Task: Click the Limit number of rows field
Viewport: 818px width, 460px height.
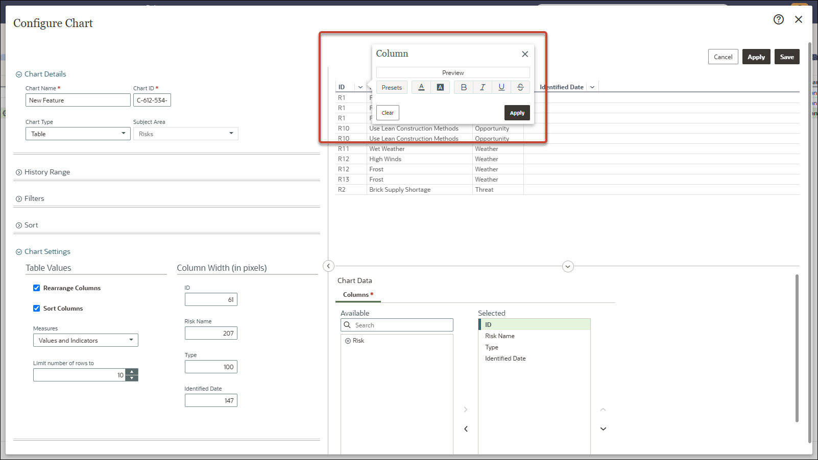Action: (79, 375)
